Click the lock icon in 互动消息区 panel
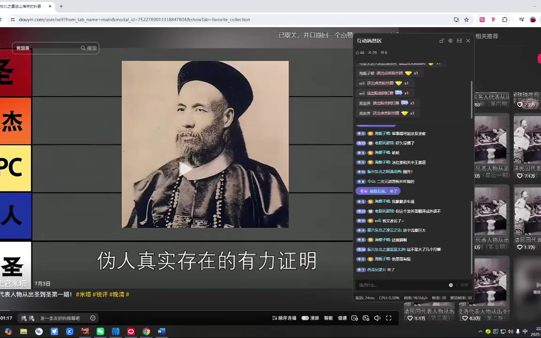 coord(441,41)
